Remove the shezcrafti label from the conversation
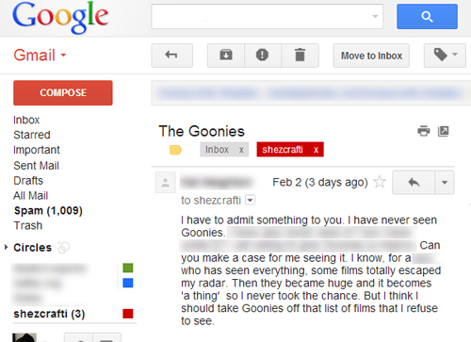The image size is (471, 342). point(316,150)
